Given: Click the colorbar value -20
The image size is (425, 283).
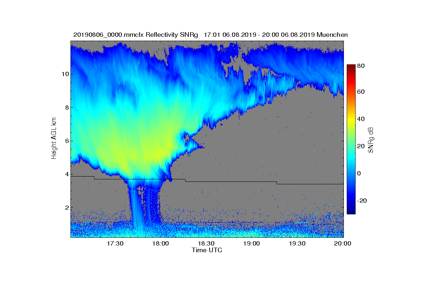Looking at the screenshot, I should tap(362, 201).
